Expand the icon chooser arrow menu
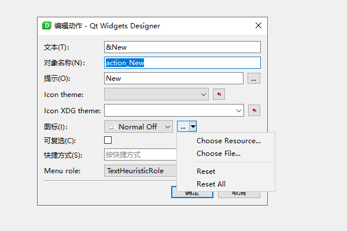347x231 pixels. [x=193, y=126]
